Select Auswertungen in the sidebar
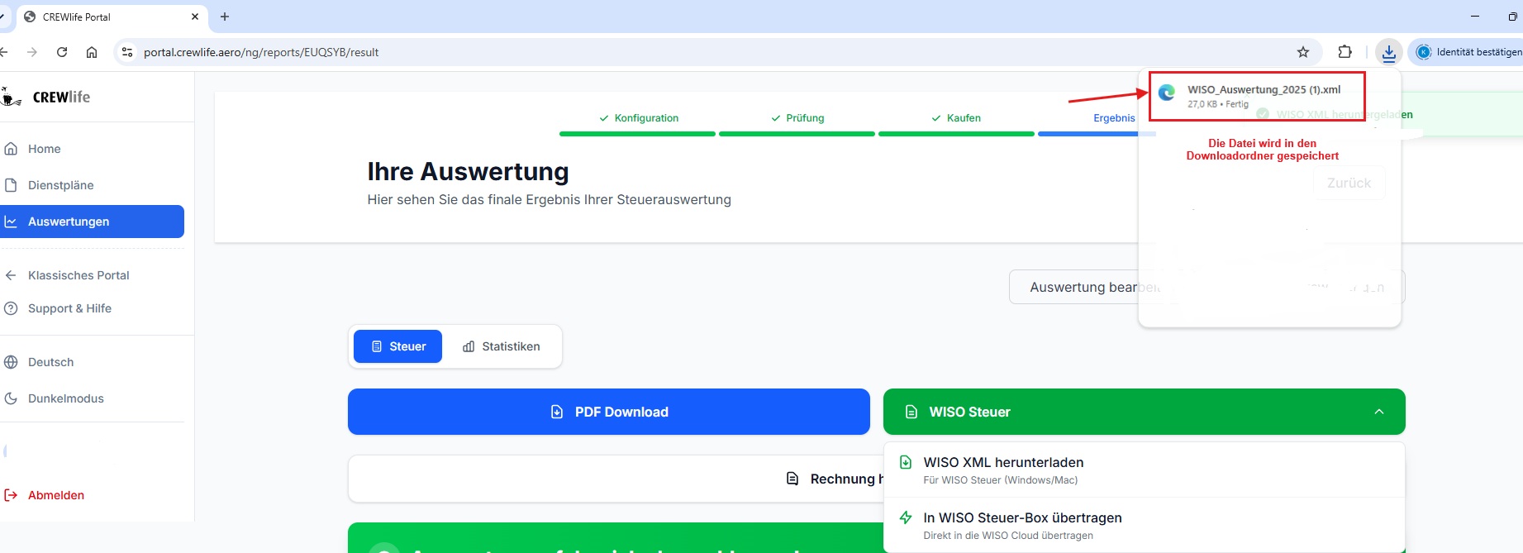The image size is (1523, 553). pos(92,222)
